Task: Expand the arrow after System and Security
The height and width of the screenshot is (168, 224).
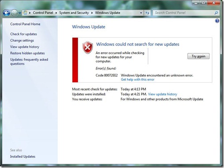Action: [x=92, y=13]
